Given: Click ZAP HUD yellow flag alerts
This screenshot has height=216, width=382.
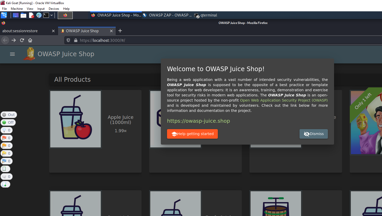Looking at the screenshot, I should 6,153.
